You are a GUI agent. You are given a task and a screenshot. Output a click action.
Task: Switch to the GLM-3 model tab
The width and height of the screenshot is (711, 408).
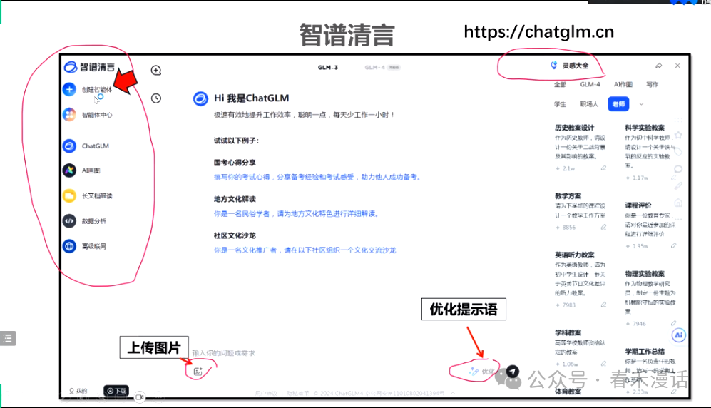pyautogui.click(x=328, y=68)
